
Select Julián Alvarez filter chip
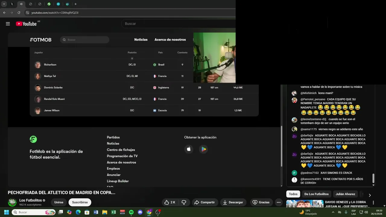coord(345,194)
